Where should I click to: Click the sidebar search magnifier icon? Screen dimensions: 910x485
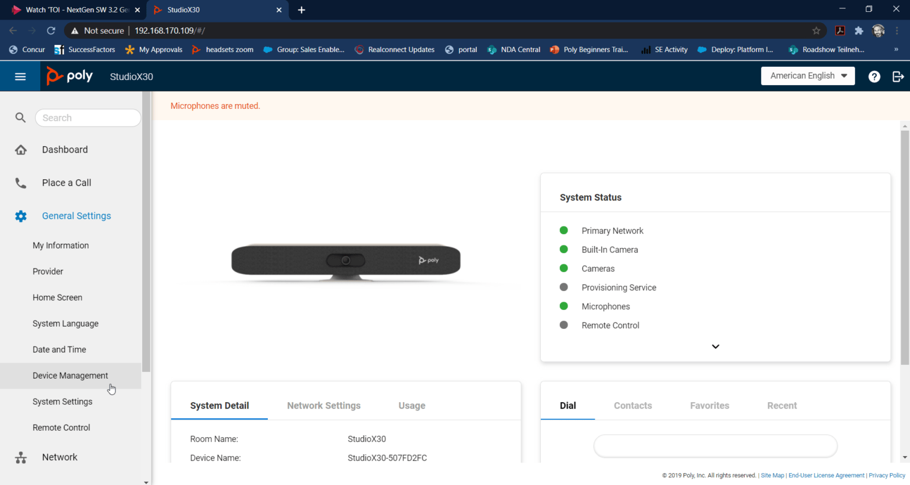pos(21,118)
